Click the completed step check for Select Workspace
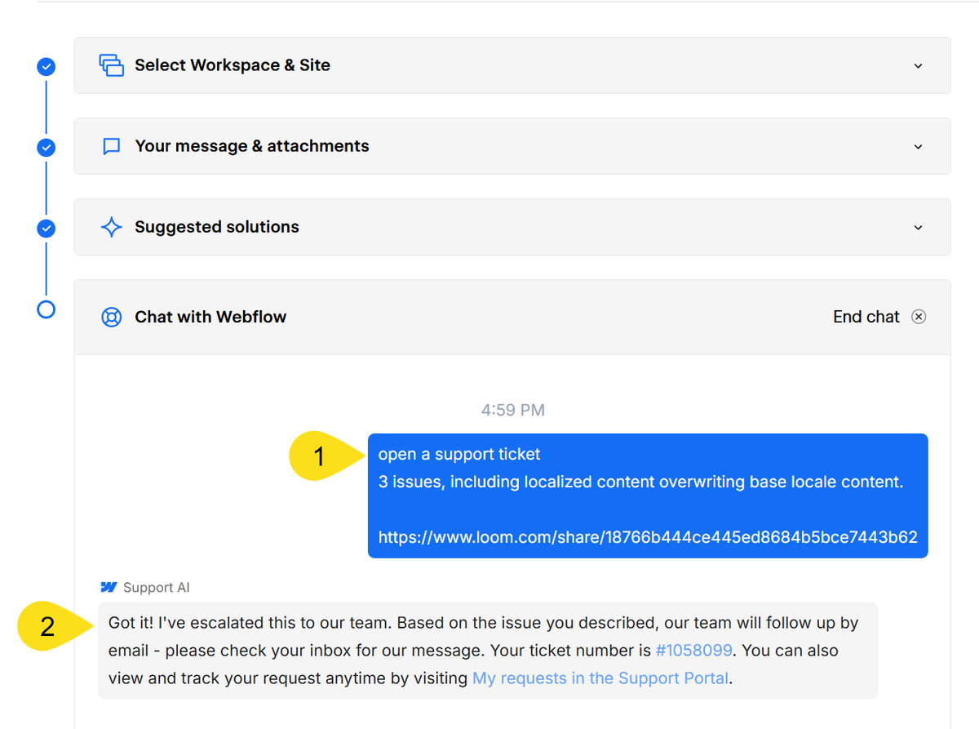This screenshot has height=729, width=979. [47, 67]
